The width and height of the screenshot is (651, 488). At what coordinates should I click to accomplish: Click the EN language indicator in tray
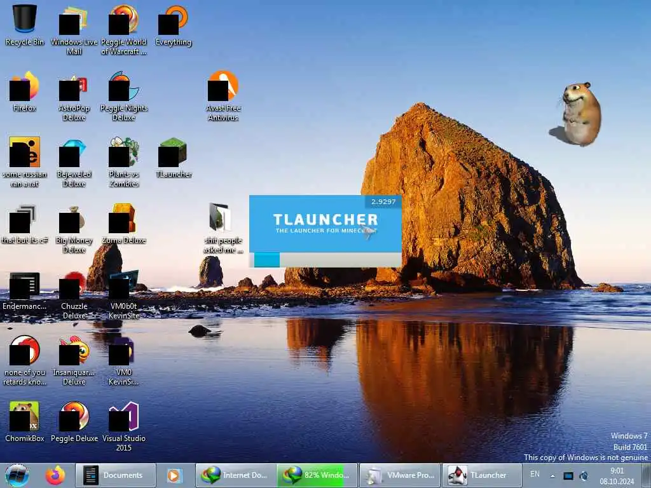pos(535,474)
